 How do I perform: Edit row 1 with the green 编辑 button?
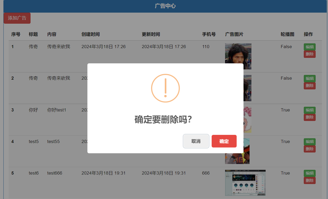[310, 47]
